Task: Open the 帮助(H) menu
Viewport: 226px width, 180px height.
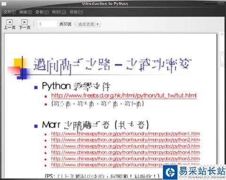Action: 76,12
